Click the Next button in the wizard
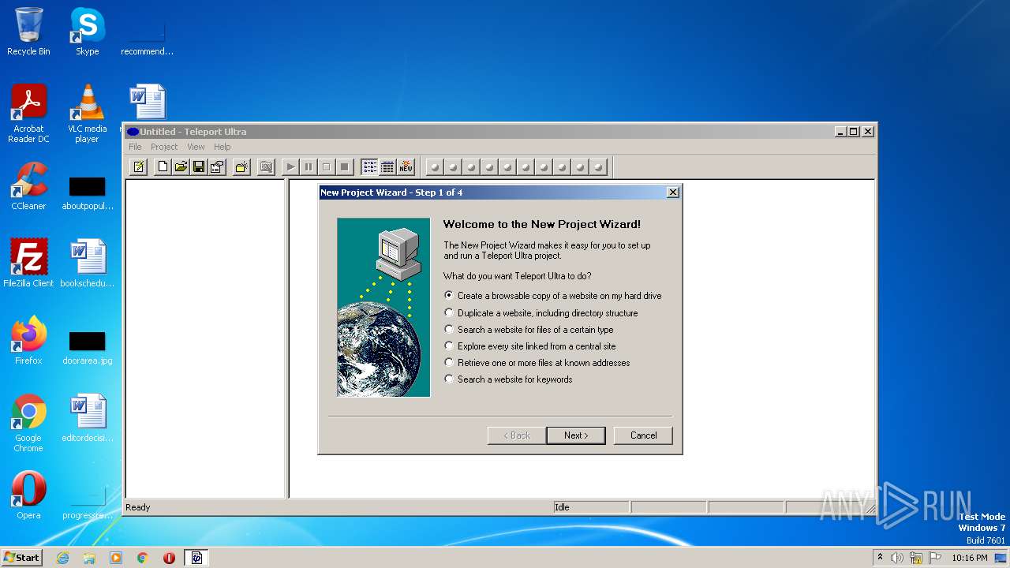This screenshot has width=1010, height=568. pyautogui.click(x=576, y=435)
